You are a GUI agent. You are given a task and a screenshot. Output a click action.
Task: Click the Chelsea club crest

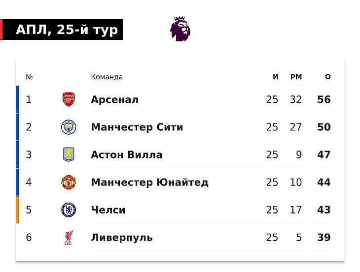tap(69, 210)
